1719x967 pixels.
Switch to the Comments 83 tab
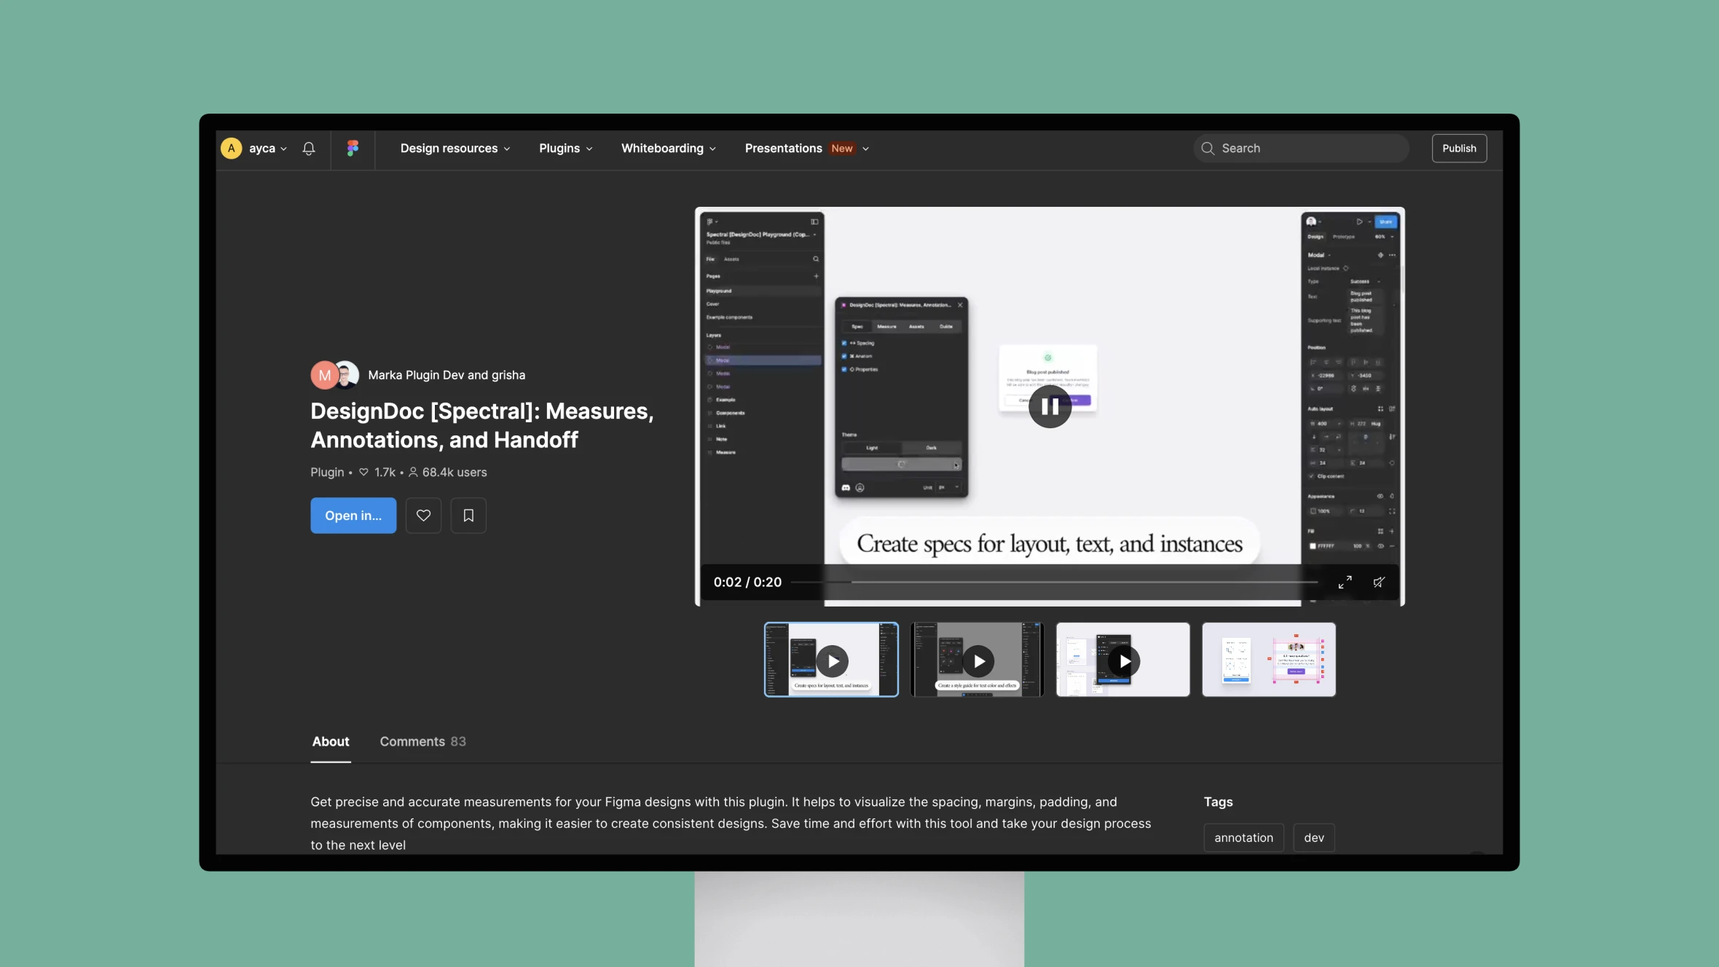tap(422, 741)
